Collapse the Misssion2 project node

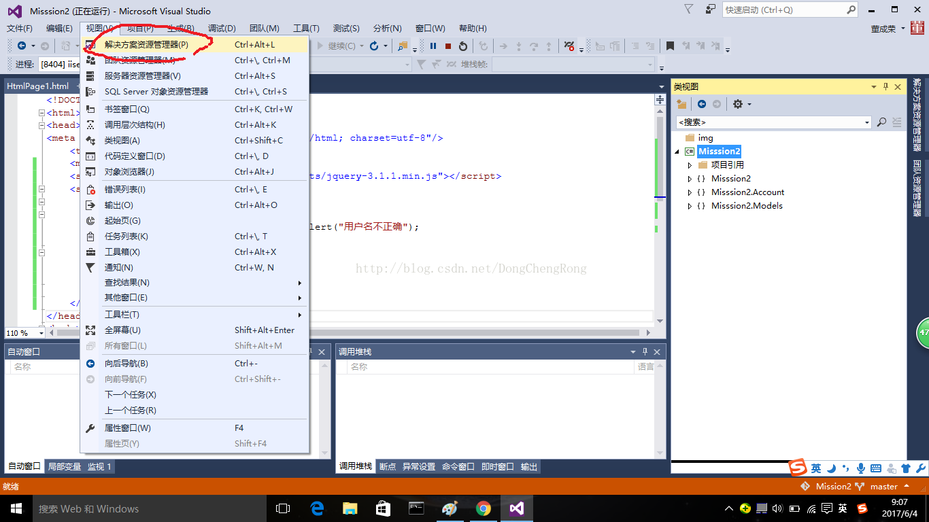[677, 152]
